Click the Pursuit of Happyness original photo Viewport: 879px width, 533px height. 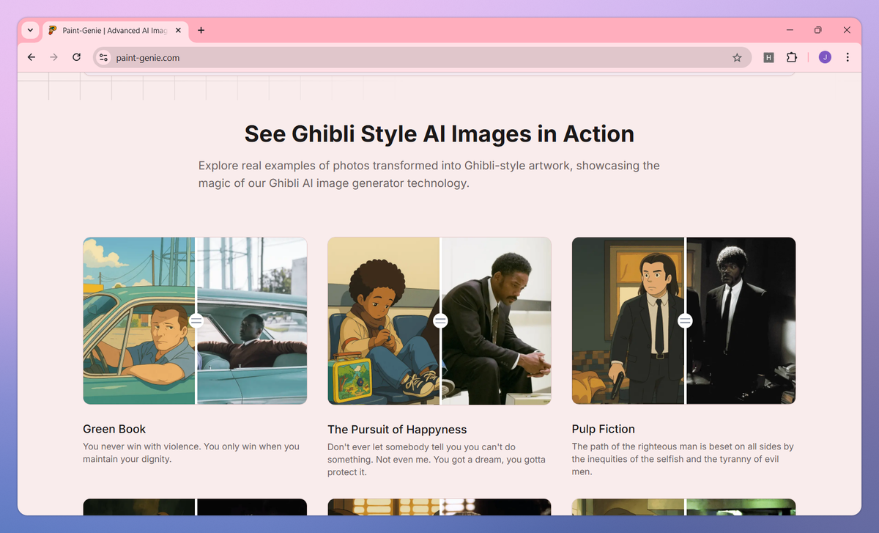point(497,320)
